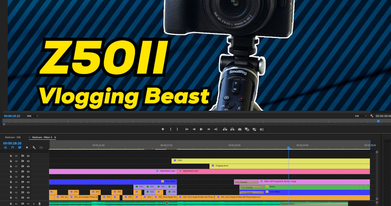This screenshot has width=391, height=206.
Task: Export frame with camera icon
Action: (240, 129)
